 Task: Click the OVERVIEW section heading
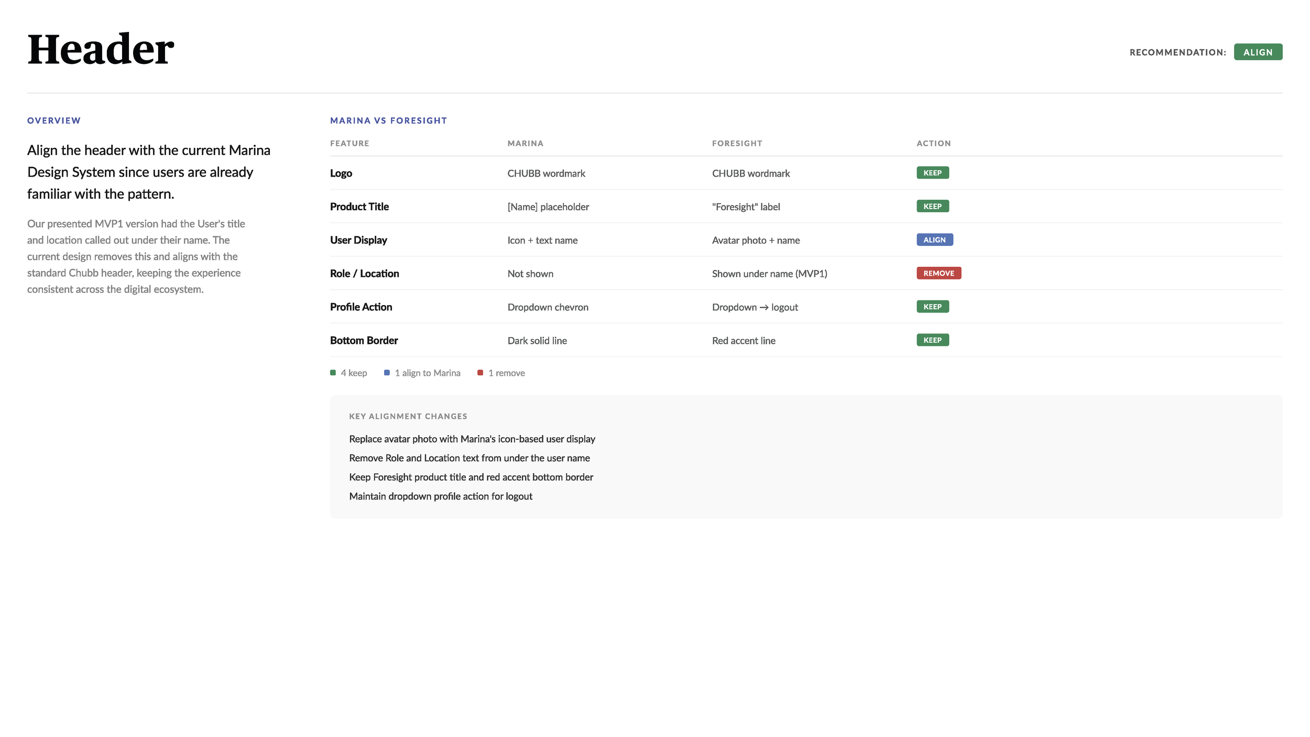coord(54,121)
